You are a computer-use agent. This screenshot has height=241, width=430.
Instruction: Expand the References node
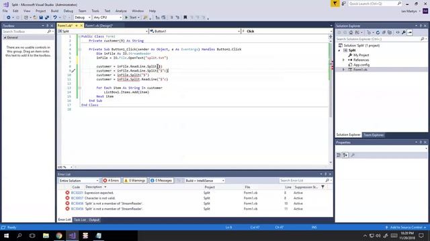(343, 60)
